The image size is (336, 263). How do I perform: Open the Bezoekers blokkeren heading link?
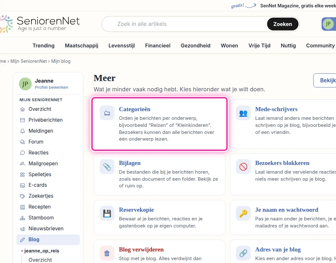(282, 163)
